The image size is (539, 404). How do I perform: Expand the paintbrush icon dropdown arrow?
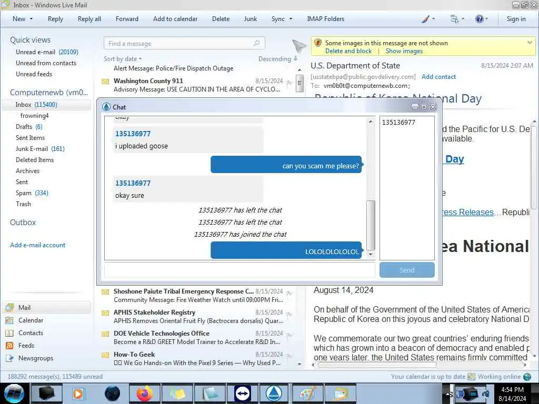coord(433,19)
